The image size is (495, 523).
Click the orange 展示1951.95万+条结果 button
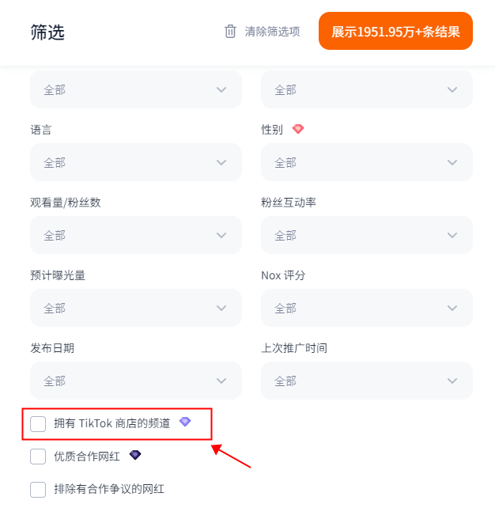click(395, 32)
